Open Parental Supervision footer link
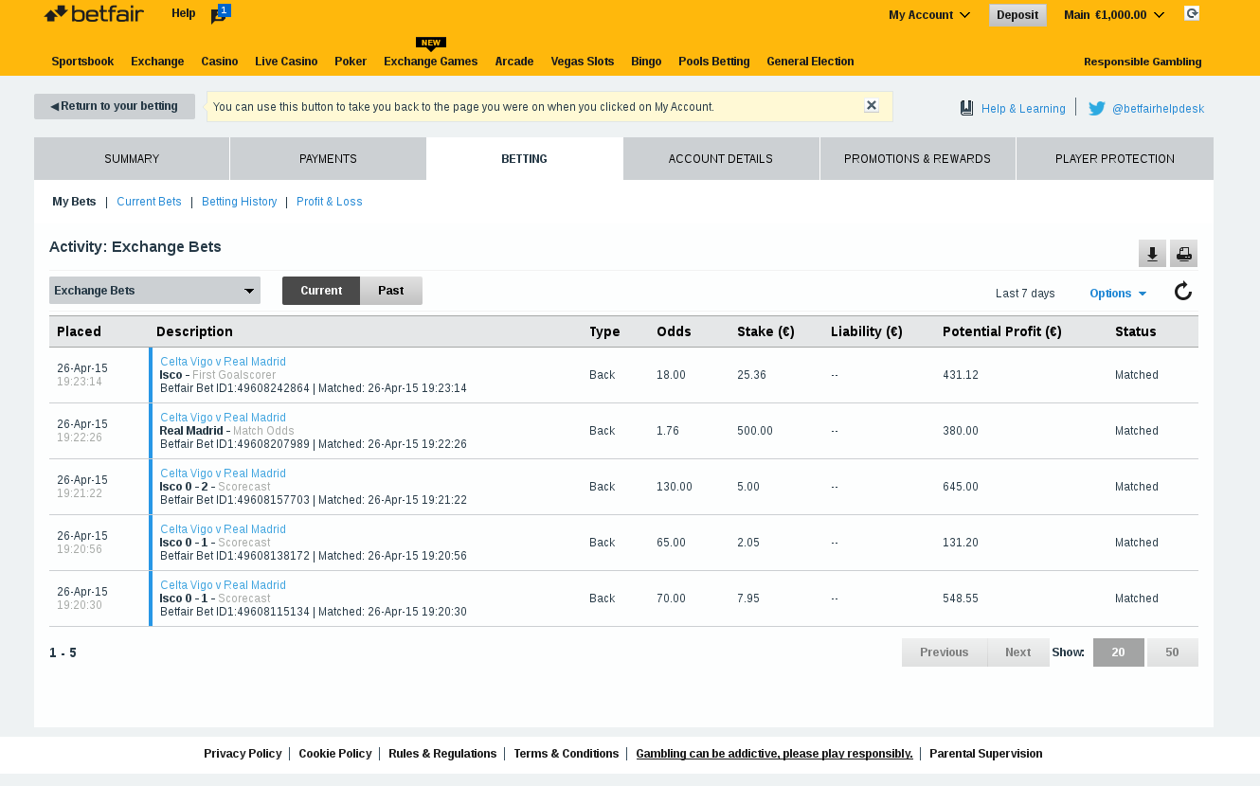 click(x=986, y=754)
